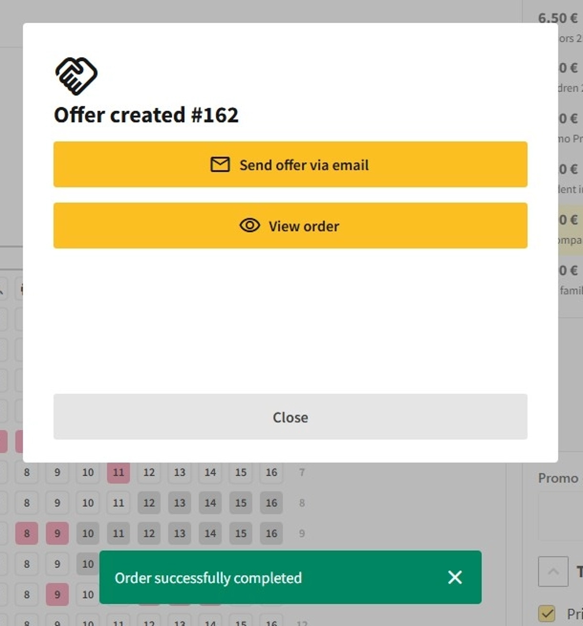This screenshot has width=583, height=626.
Task: Collapse the section using the up chevron
Action: click(553, 572)
